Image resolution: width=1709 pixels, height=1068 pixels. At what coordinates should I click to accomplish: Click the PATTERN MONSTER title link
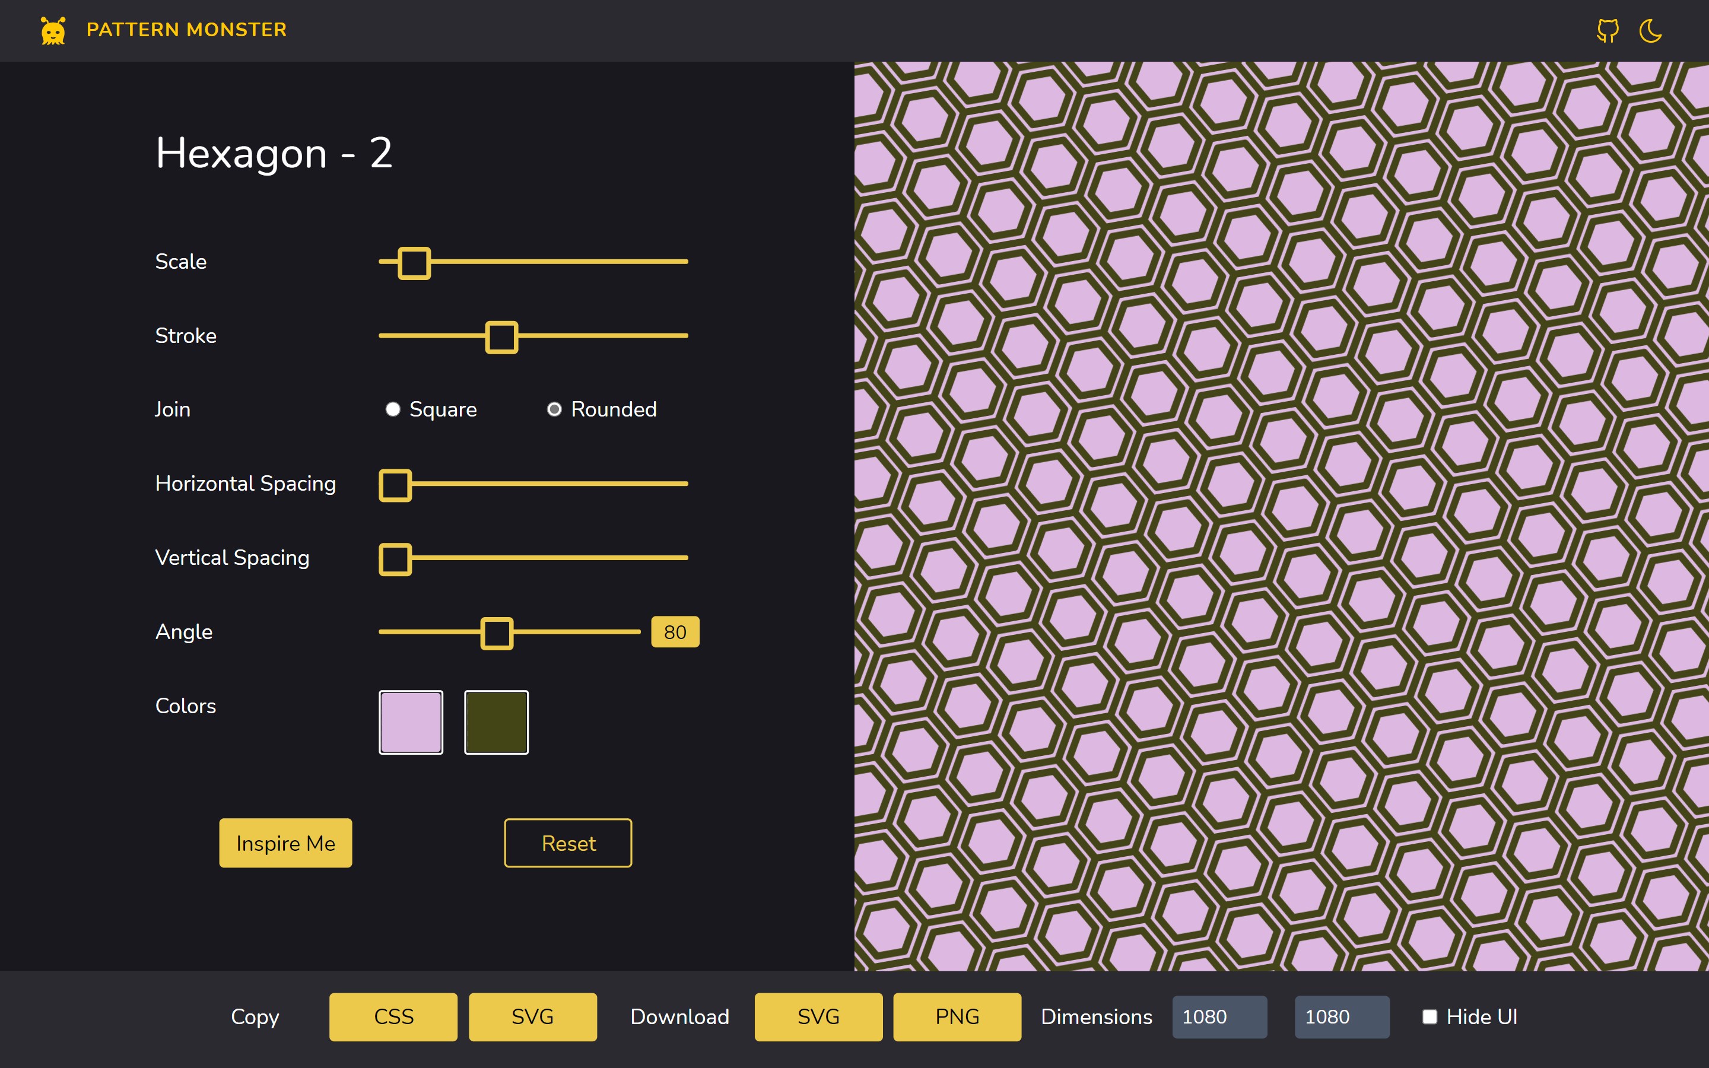tap(186, 30)
